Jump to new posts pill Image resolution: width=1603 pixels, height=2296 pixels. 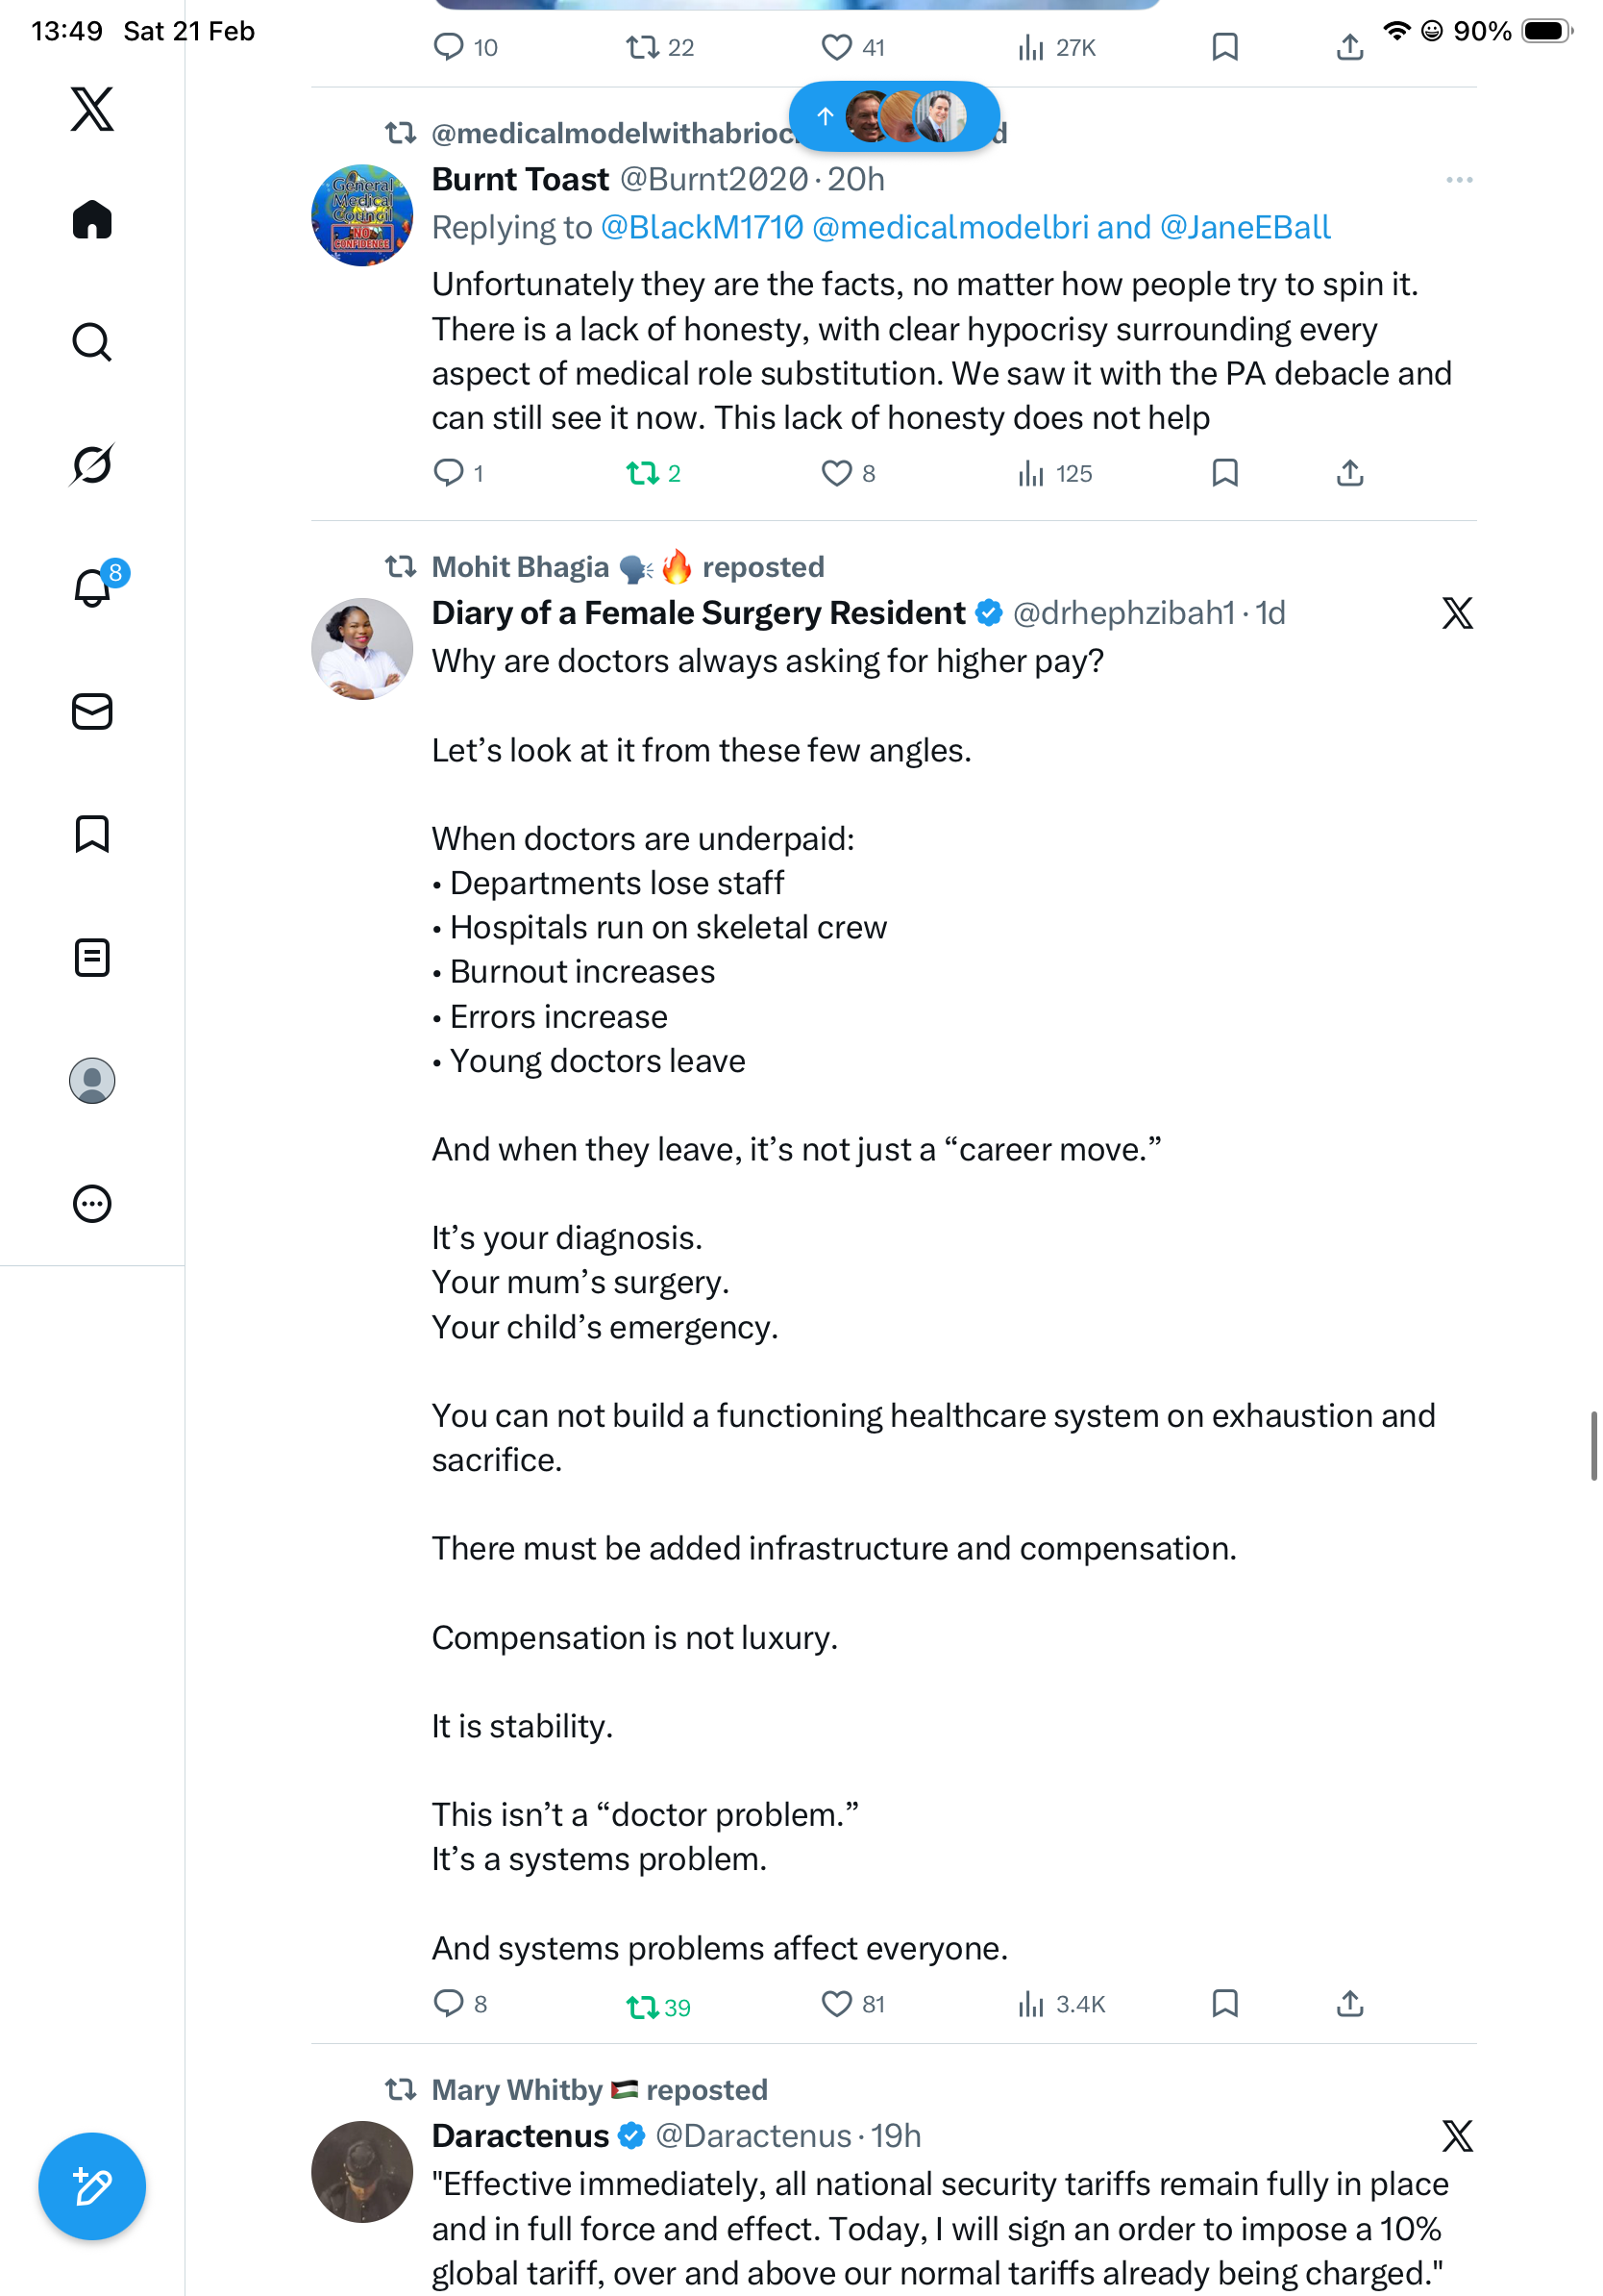coord(894,117)
